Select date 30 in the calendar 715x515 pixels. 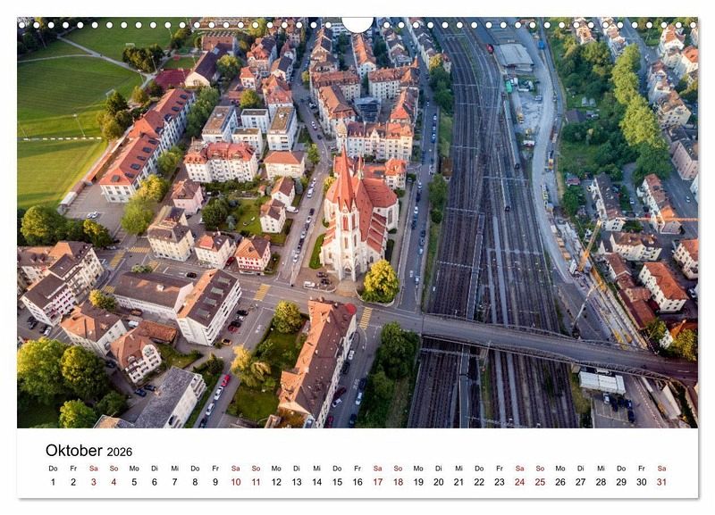coord(642,482)
